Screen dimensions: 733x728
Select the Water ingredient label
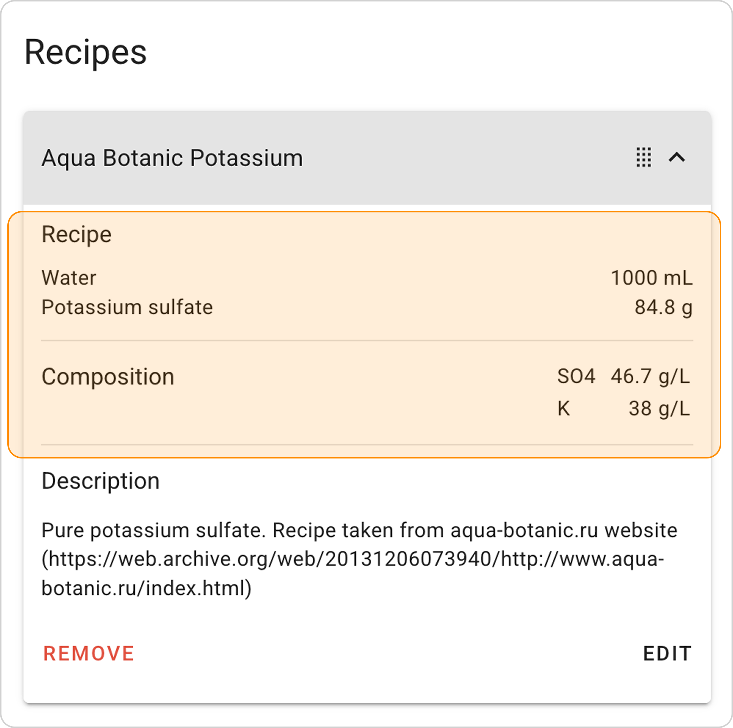point(69,278)
